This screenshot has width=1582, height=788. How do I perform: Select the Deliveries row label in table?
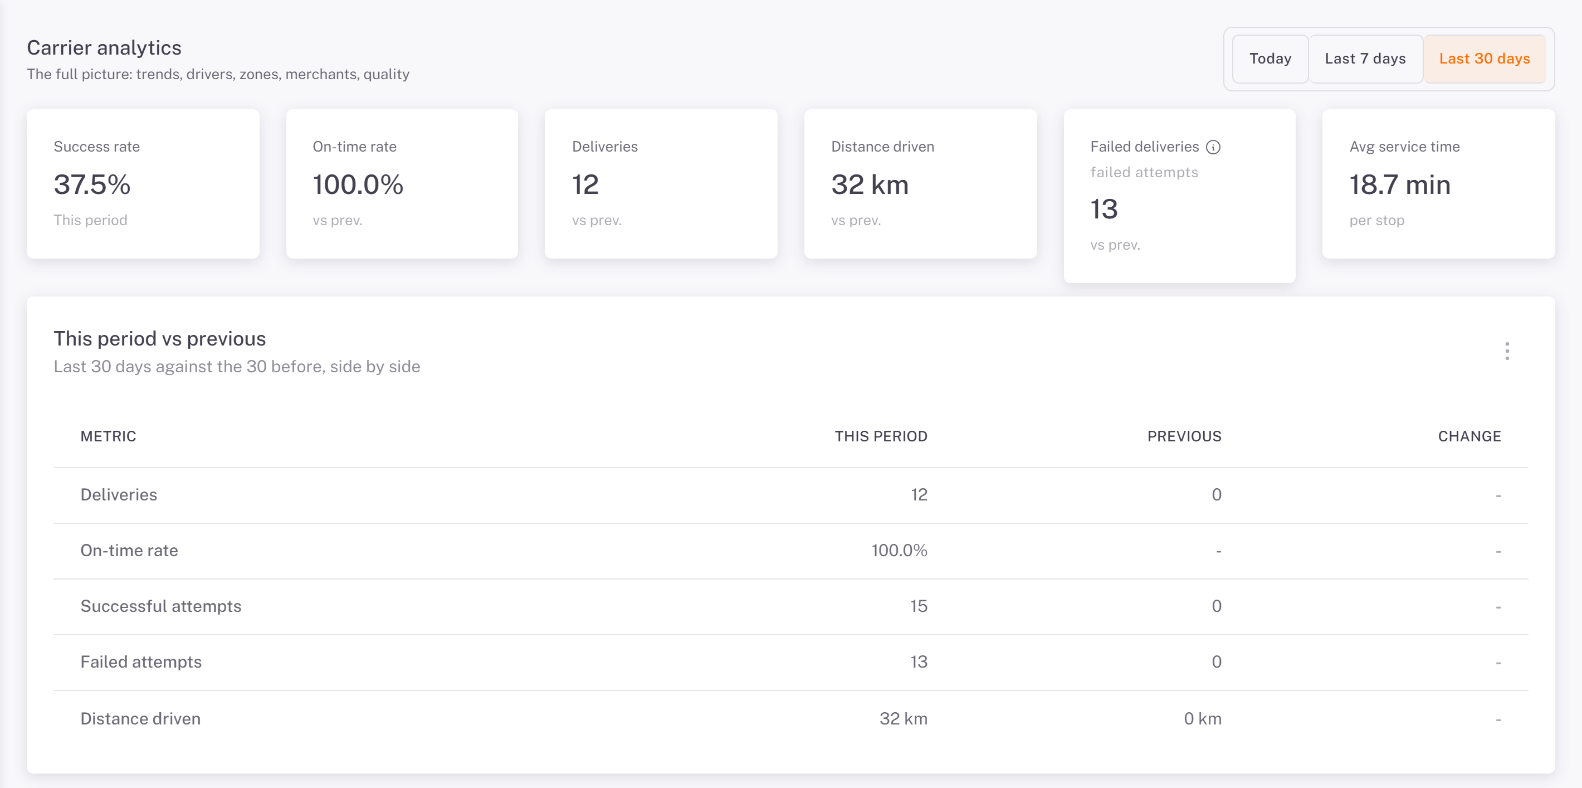click(119, 494)
